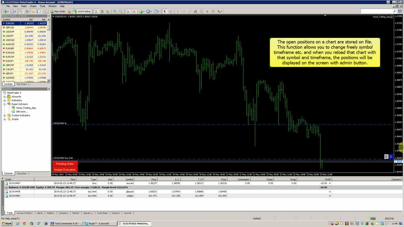The width and height of the screenshot is (404, 227).
Task: Select Visual_Trading_App expert advisor
Action: point(26,108)
